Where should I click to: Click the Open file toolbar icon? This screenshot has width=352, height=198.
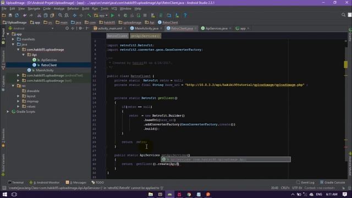point(4,15)
